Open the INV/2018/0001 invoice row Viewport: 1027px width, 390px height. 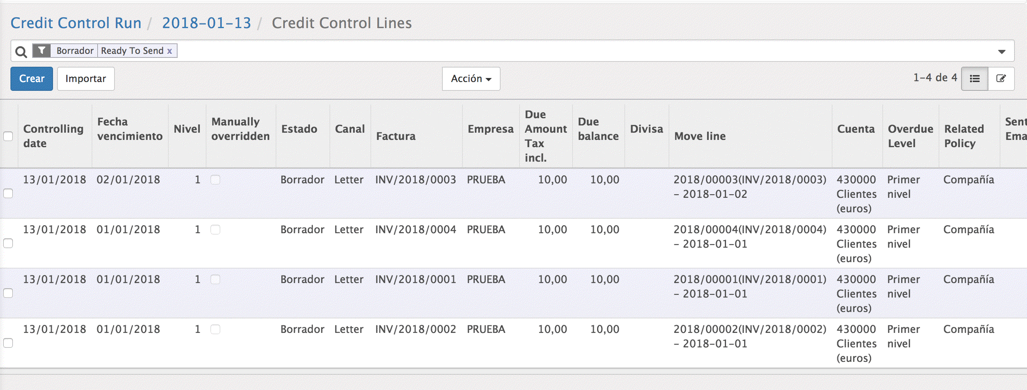pyautogui.click(x=415, y=279)
